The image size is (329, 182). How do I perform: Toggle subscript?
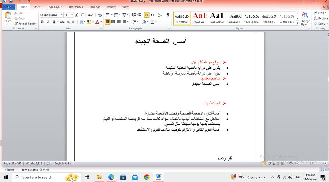[68, 22]
